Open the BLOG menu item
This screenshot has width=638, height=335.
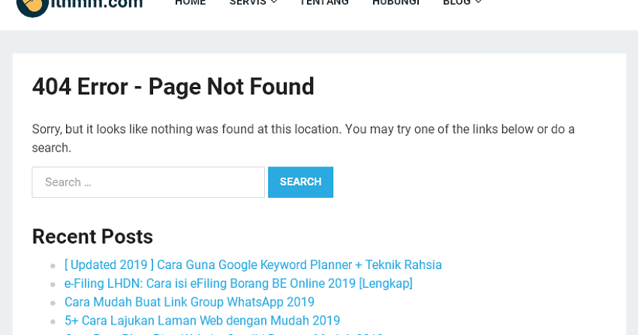pyautogui.click(x=456, y=3)
